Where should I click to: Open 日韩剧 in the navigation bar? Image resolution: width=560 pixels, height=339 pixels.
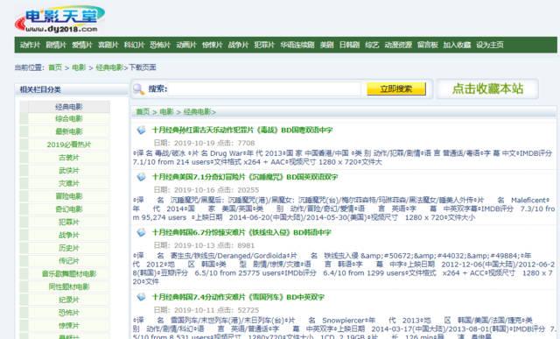[x=349, y=45]
